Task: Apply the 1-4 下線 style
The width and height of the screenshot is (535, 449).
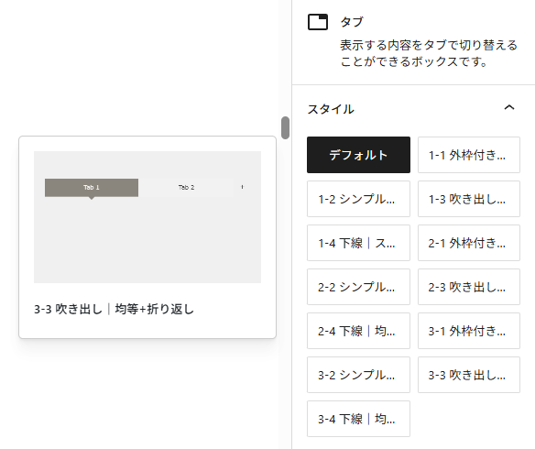Action: [x=358, y=243]
